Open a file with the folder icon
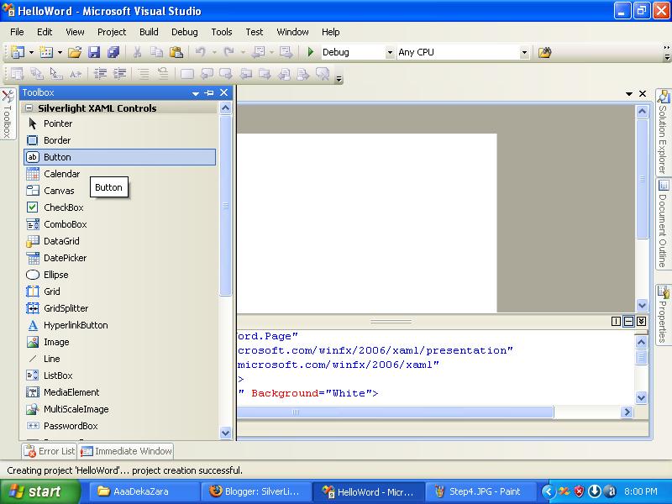The height and width of the screenshot is (504, 672). [x=75, y=52]
